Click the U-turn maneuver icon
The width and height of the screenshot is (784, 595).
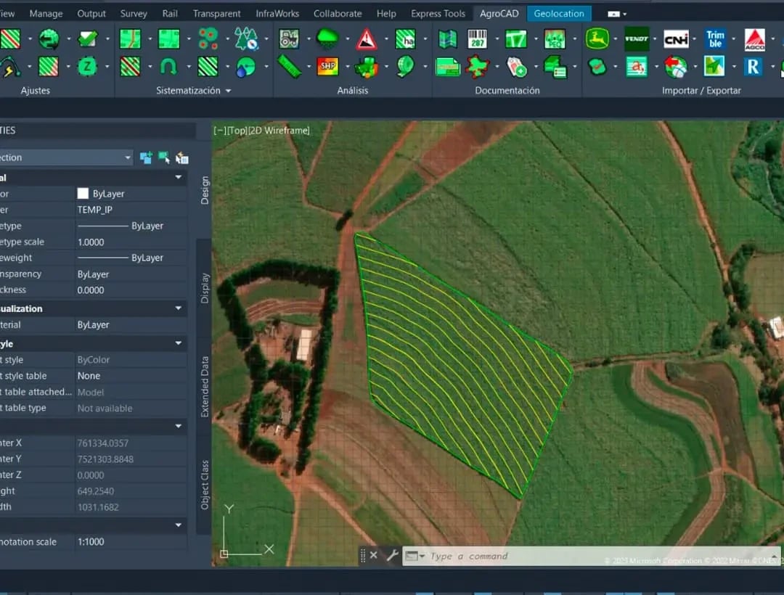168,67
